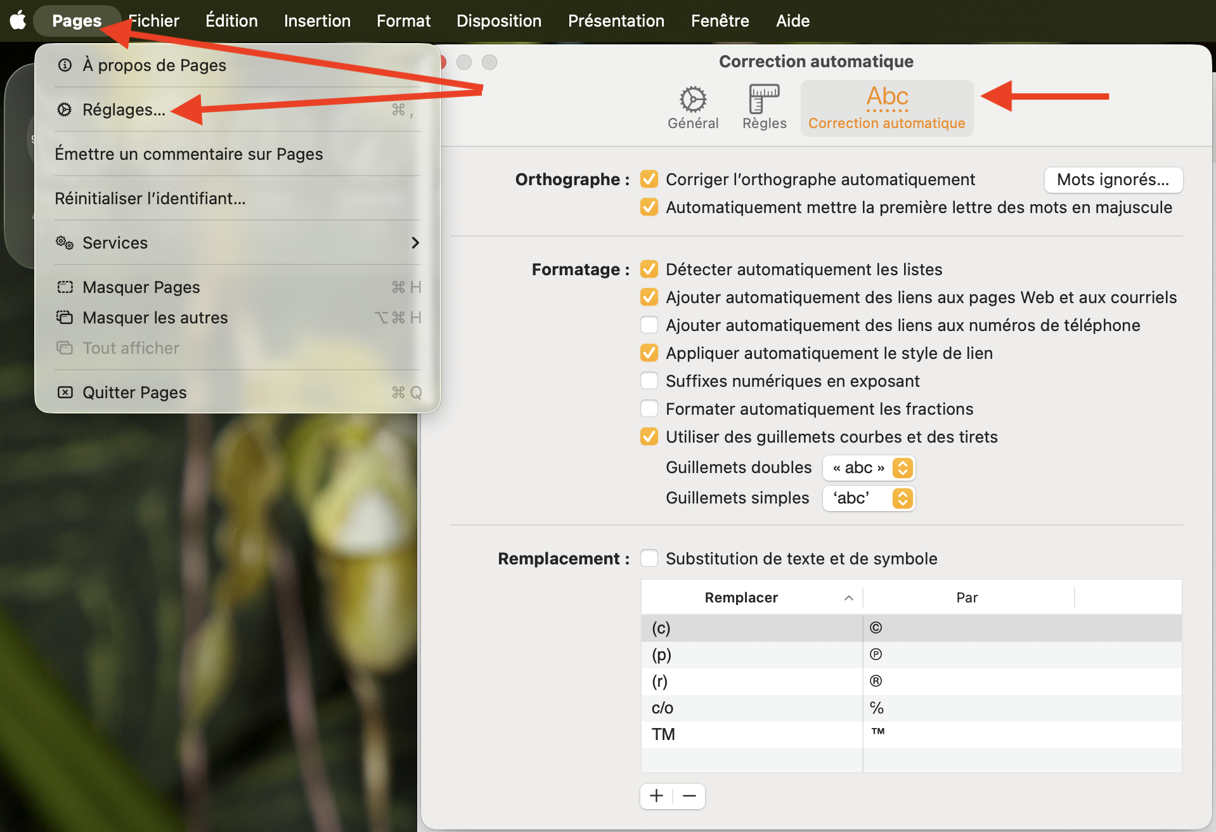Open the Format menu
The width and height of the screenshot is (1216, 832).
[403, 21]
